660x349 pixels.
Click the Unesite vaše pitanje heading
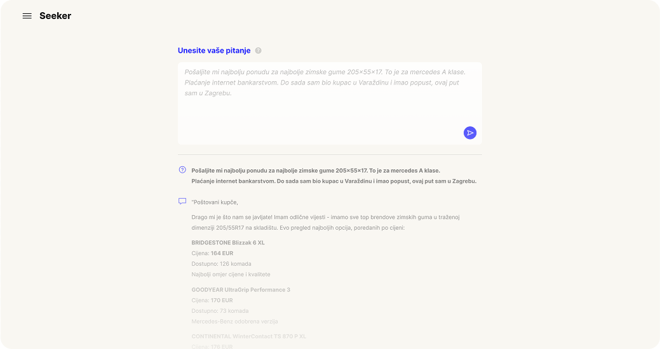(x=214, y=51)
